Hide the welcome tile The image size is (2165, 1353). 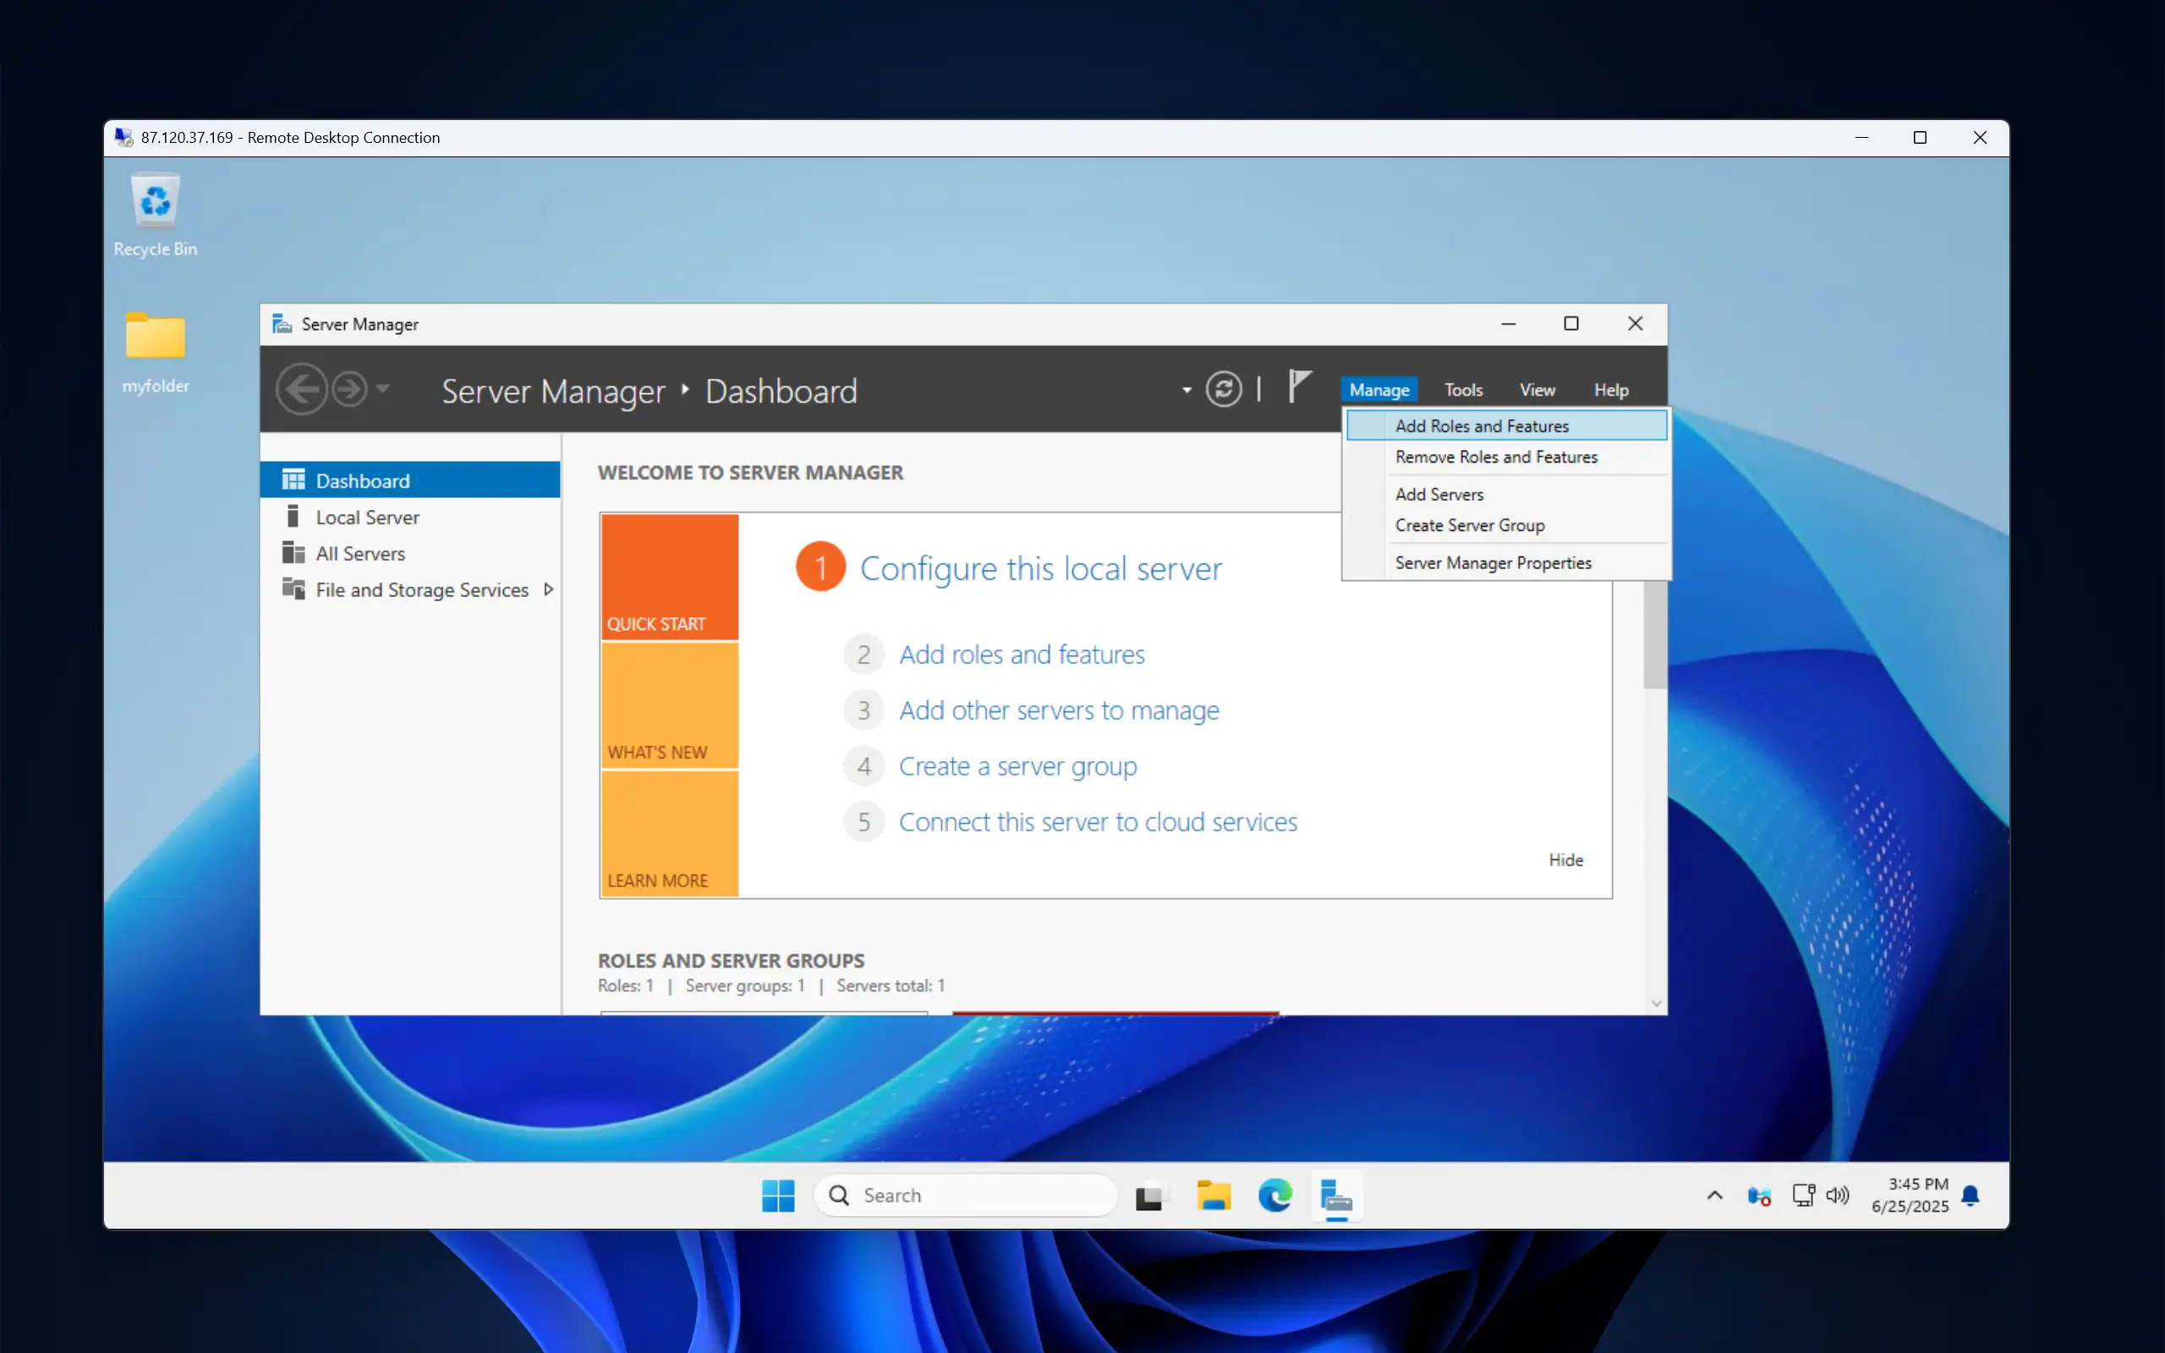[1565, 860]
